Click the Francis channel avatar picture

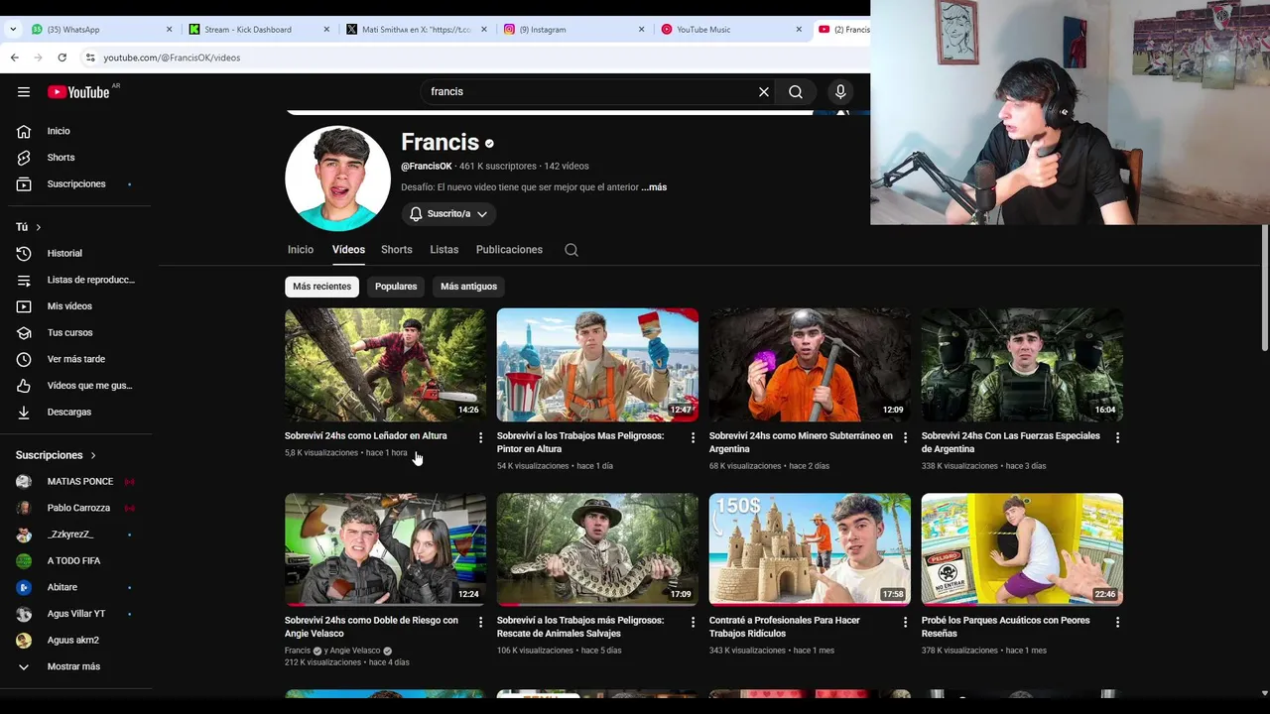pos(338,178)
